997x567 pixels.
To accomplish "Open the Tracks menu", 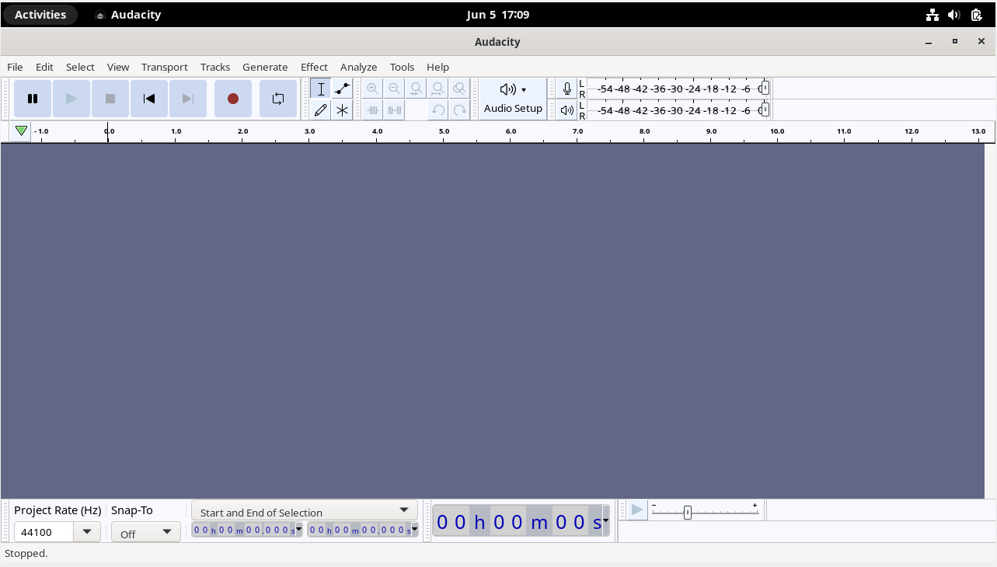I will pyautogui.click(x=215, y=67).
